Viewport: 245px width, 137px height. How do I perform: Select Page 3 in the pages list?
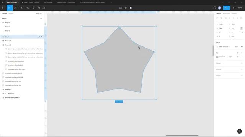tap(8, 31)
